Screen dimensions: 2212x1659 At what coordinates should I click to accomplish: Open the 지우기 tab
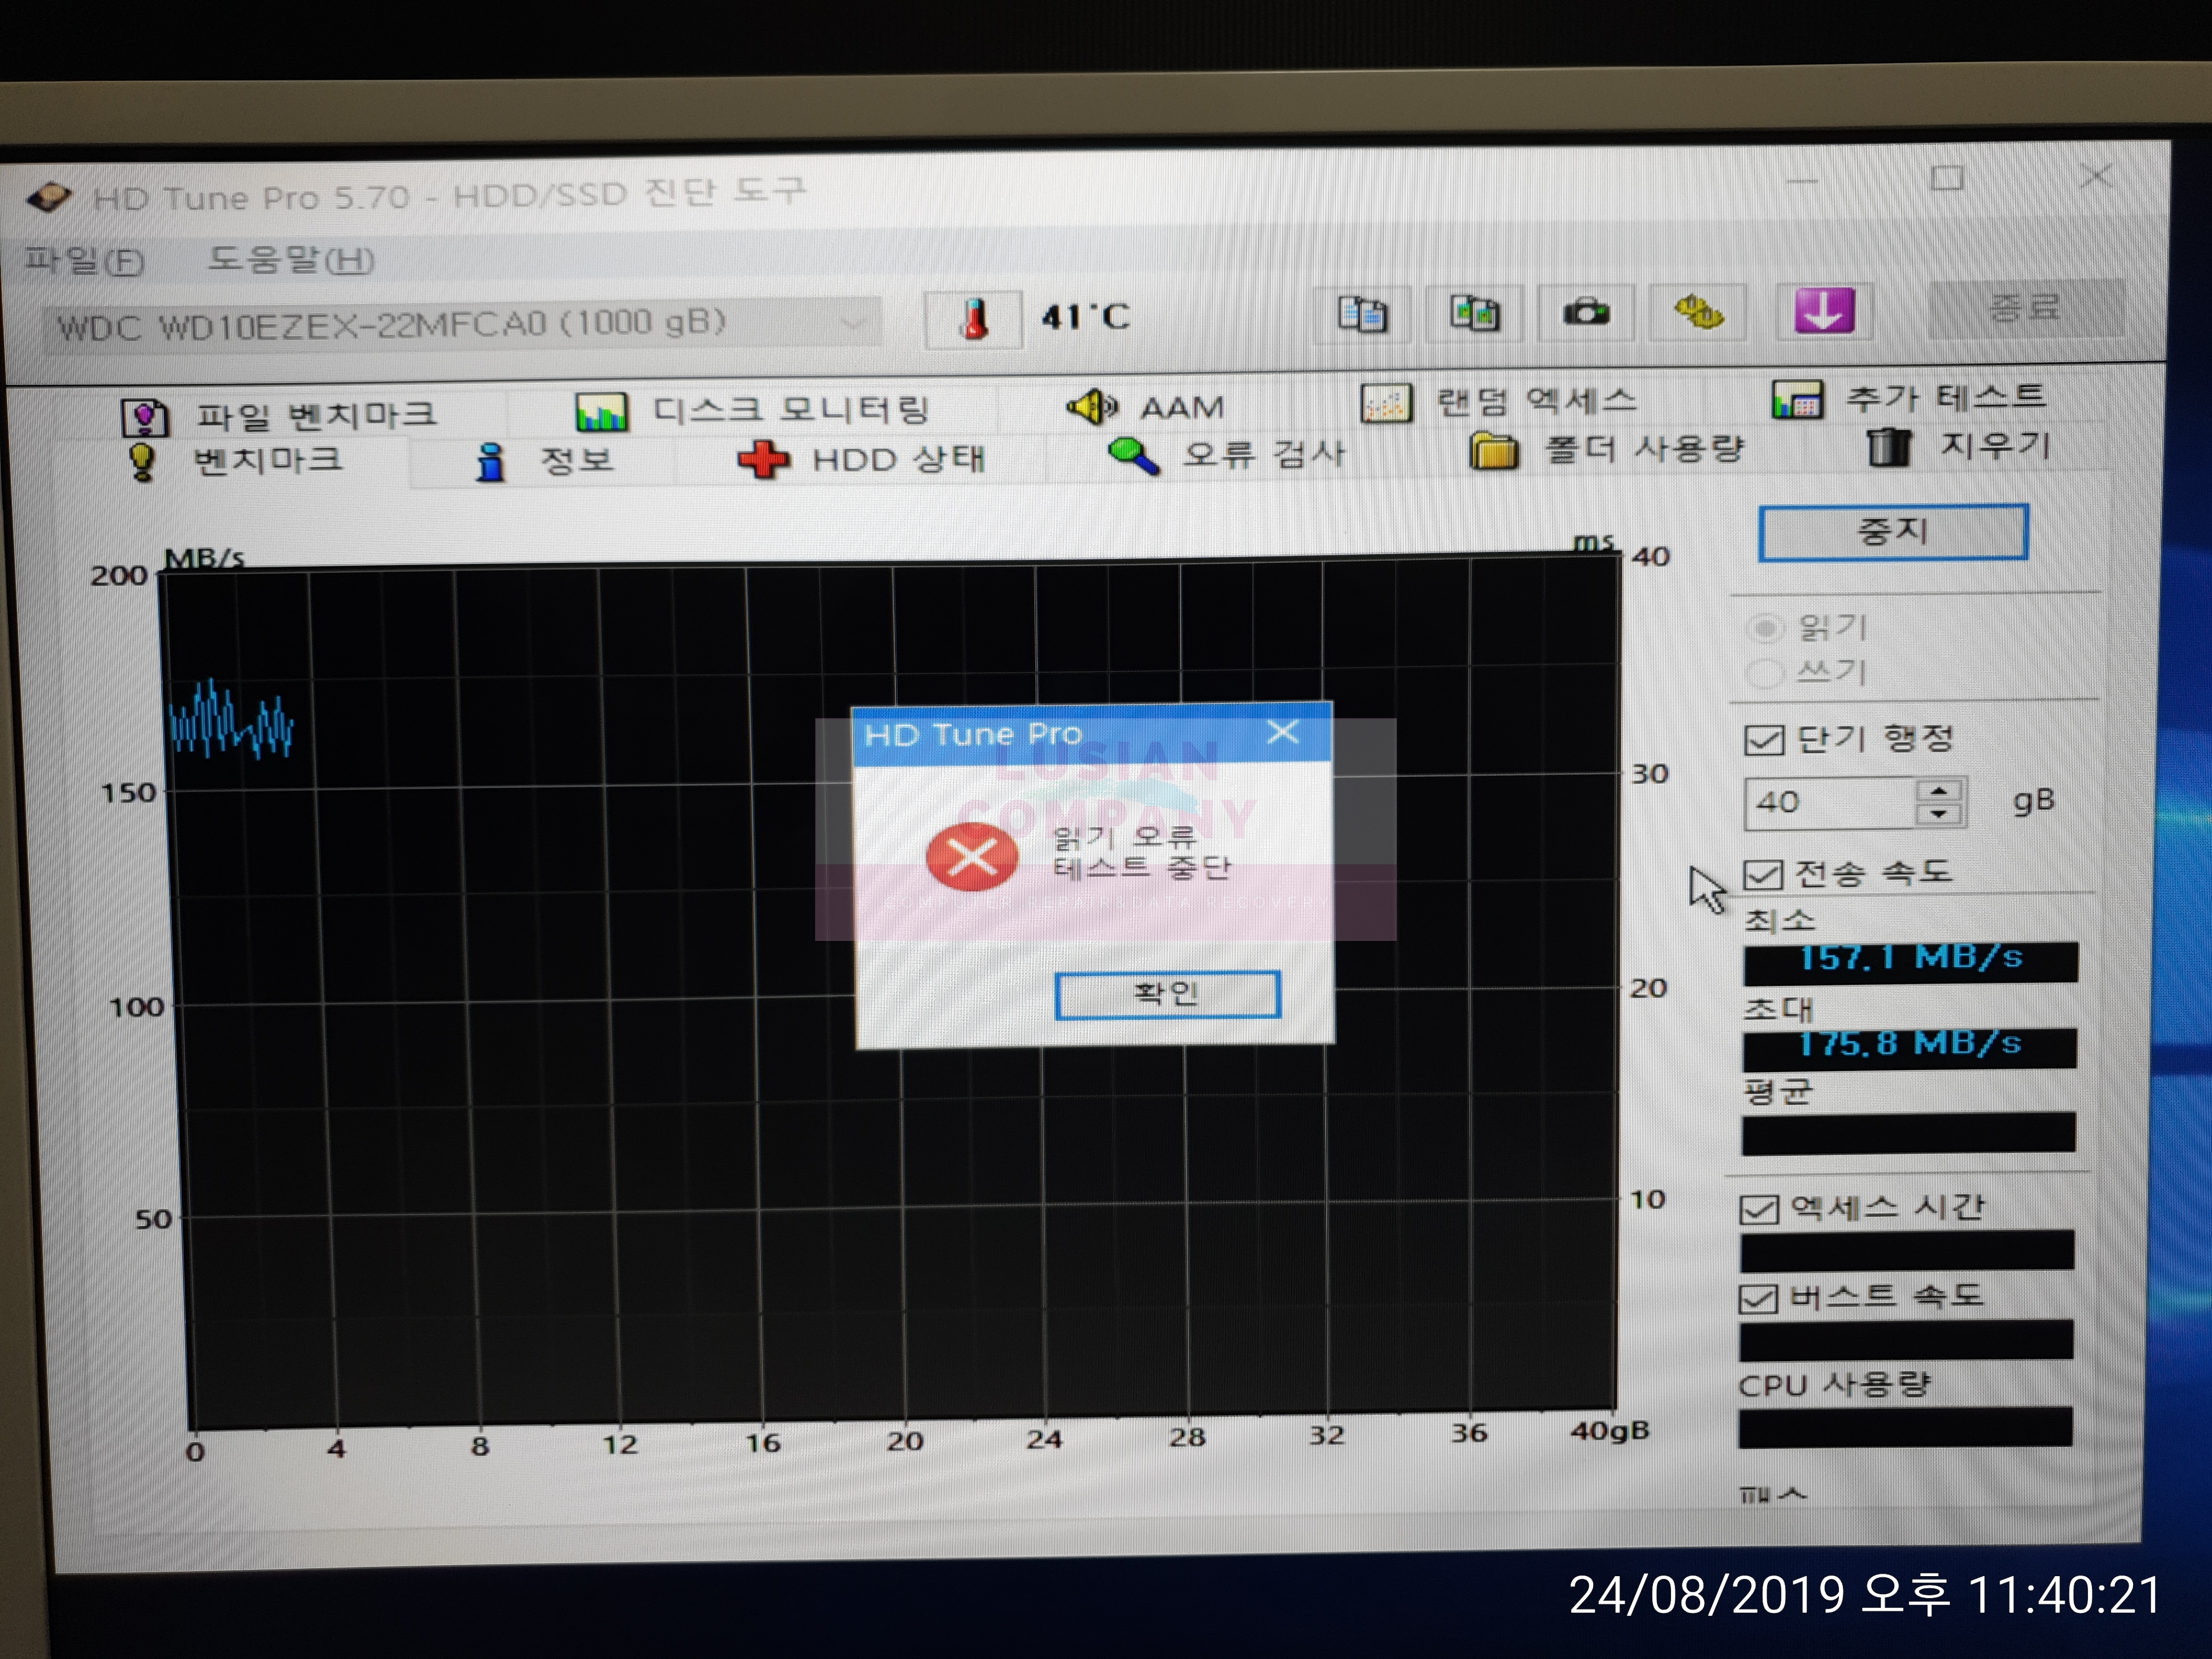[1960, 446]
